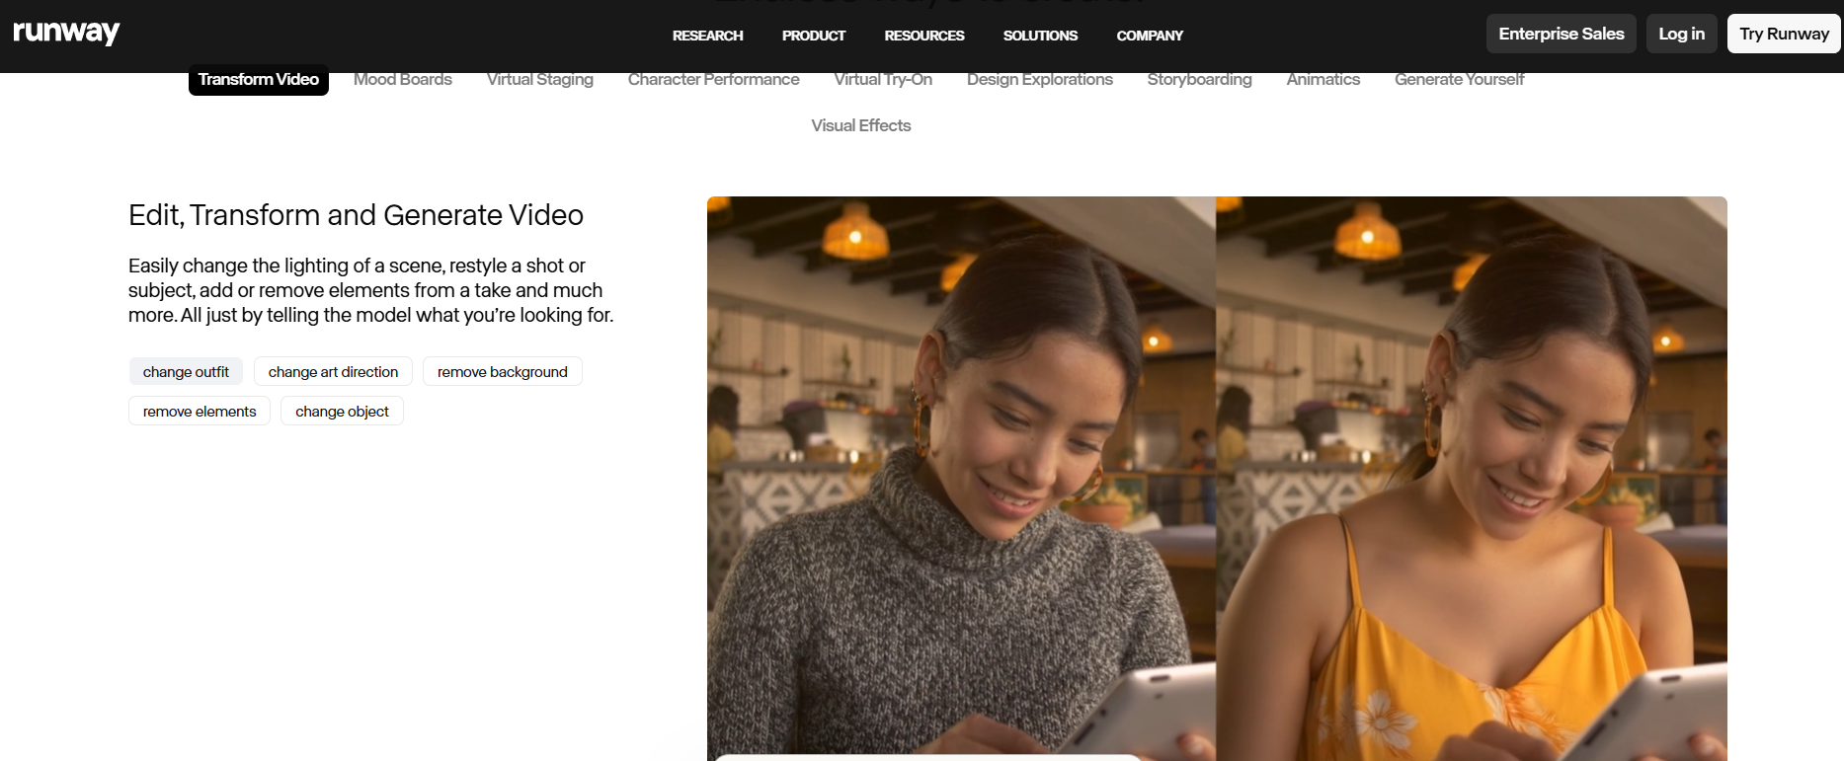Expand the Resources menu
This screenshot has height=761, width=1844.
point(923,36)
